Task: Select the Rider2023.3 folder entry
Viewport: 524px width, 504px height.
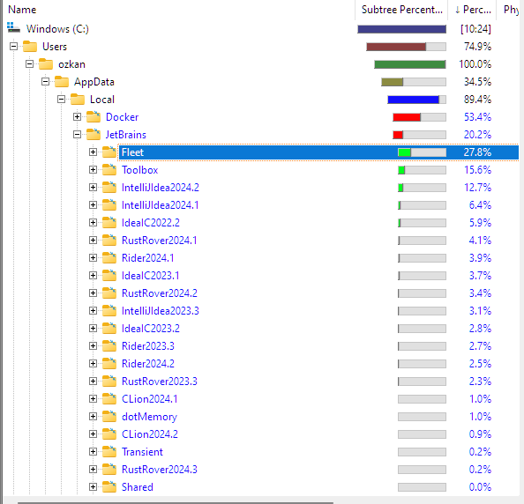Action: [x=148, y=346]
